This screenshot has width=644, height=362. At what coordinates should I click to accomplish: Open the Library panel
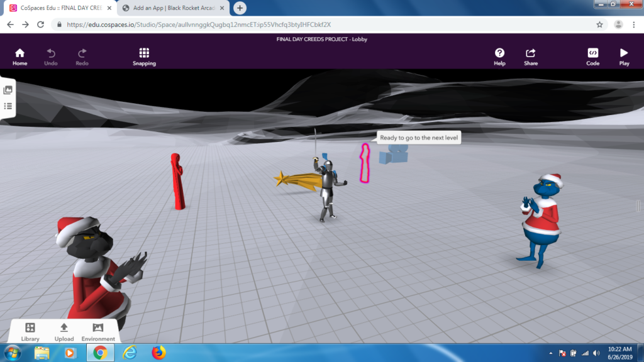point(30,332)
